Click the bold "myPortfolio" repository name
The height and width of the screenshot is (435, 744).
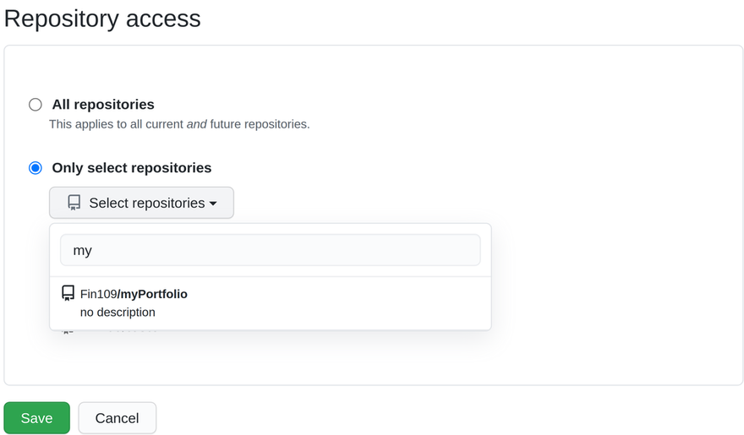coord(154,294)
